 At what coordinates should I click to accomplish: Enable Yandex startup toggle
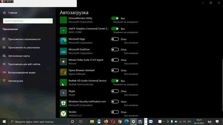point(115,112)
